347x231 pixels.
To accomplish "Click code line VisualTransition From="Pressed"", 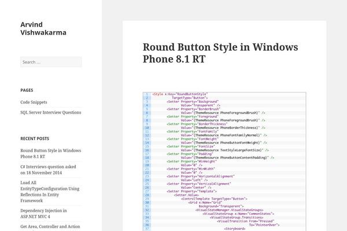I will click(x=245, y=221).
